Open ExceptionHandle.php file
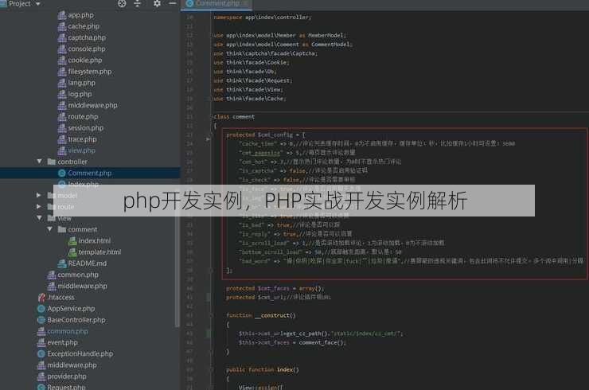 point(80,353)
